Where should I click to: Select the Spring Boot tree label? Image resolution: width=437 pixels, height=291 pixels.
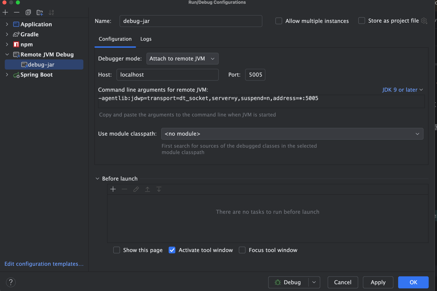pyautogui.click(x=37, y=75)
